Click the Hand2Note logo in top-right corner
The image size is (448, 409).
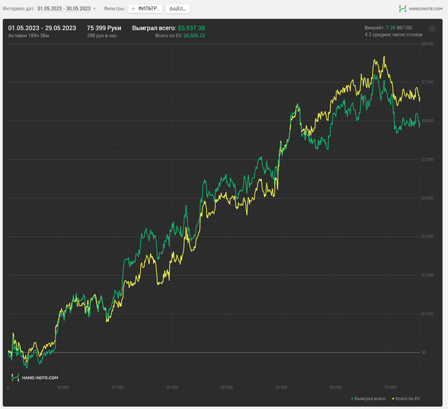[420, 9]
